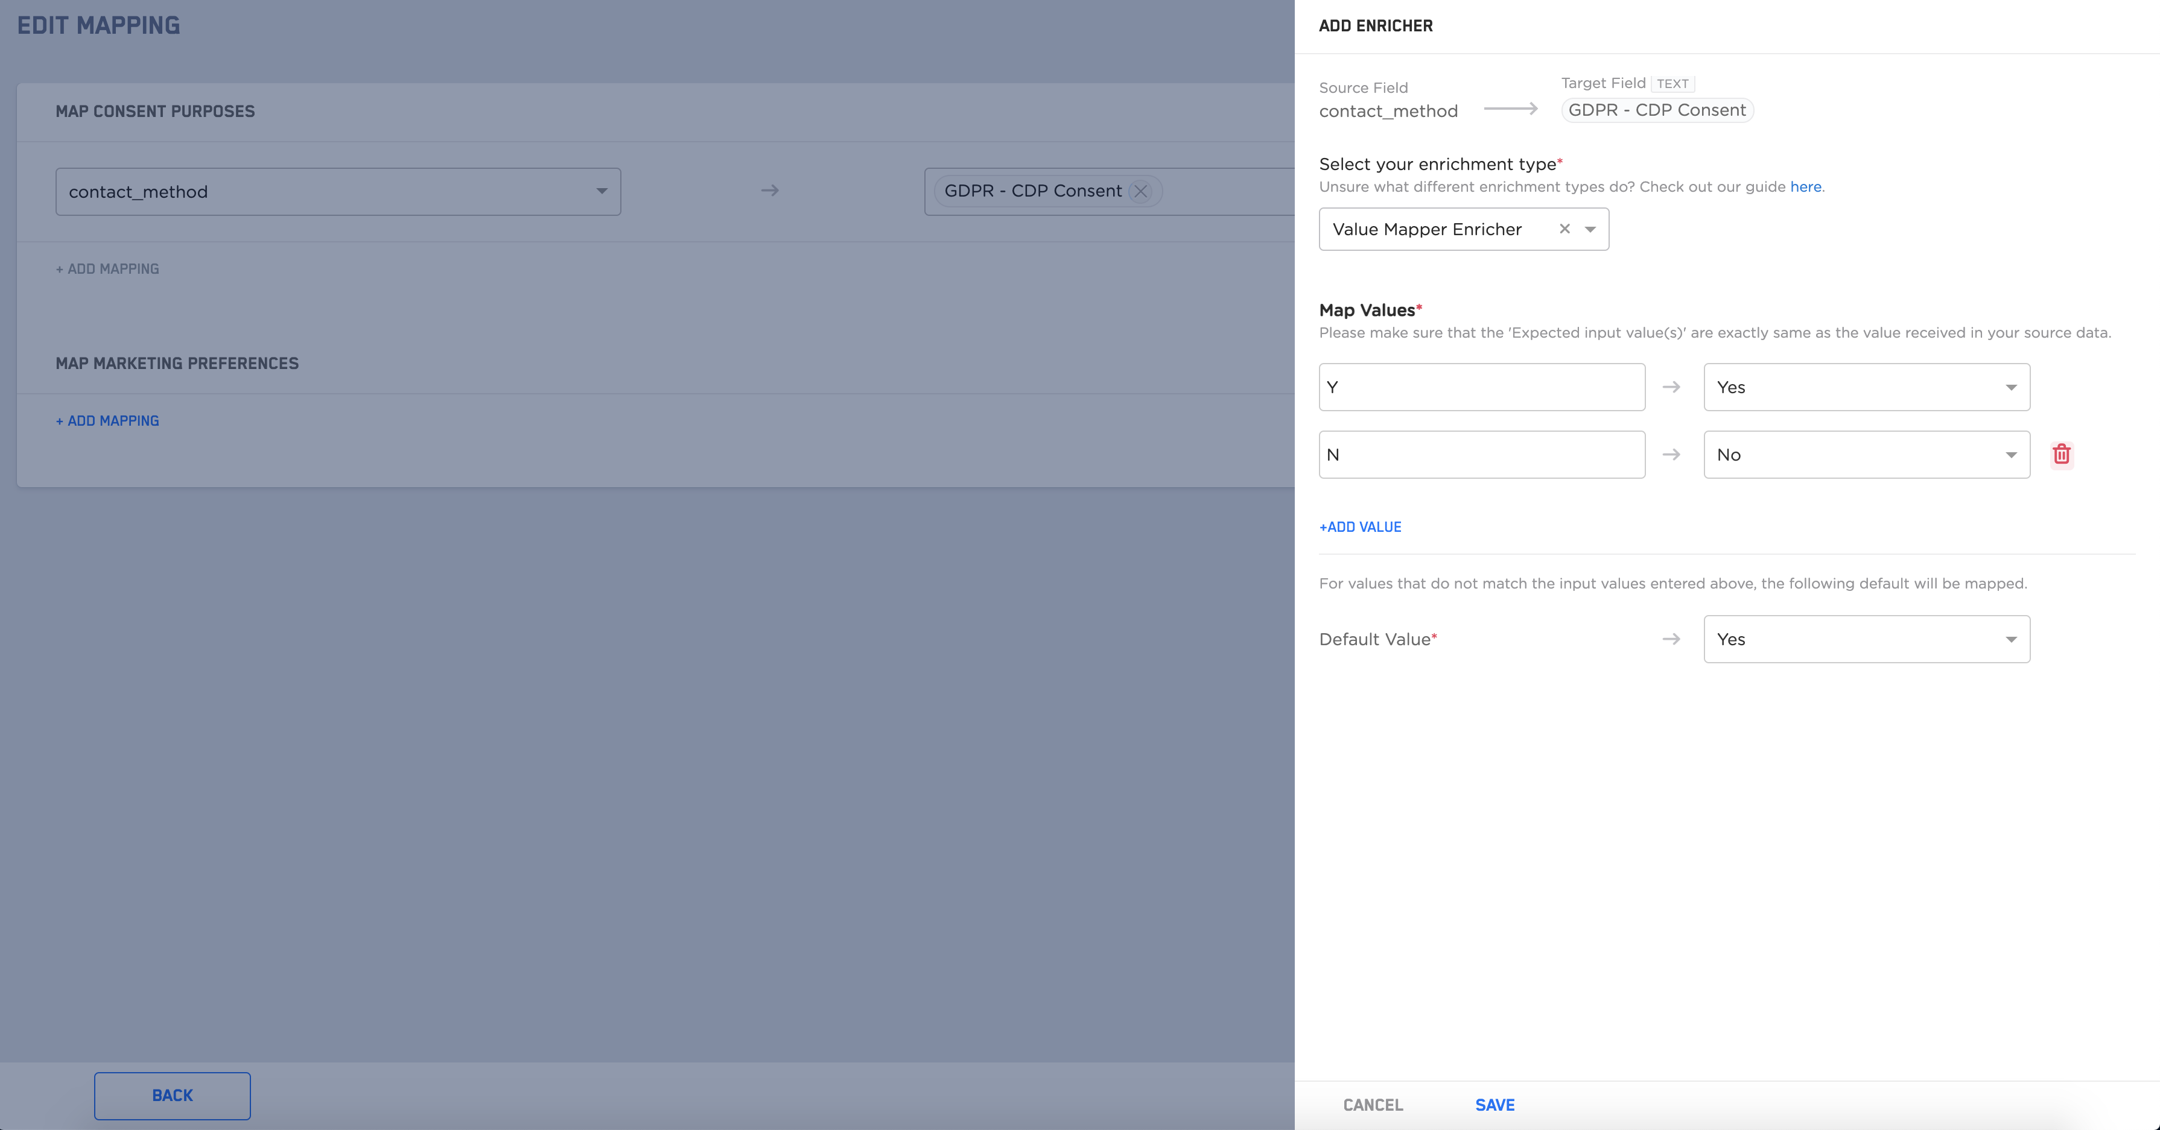This screenshot has height=1130, width=2160.
Task: Click the +ADD VALUE link
Action: point(1360,526)
